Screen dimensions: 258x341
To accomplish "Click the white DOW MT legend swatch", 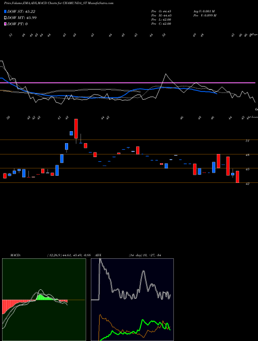I will pyautogui.click(x=5, y=18).
